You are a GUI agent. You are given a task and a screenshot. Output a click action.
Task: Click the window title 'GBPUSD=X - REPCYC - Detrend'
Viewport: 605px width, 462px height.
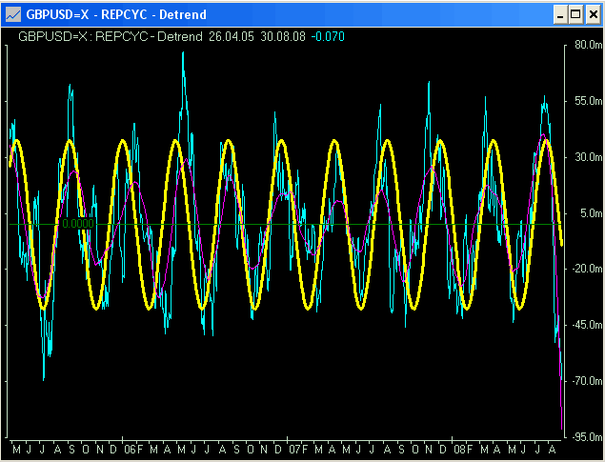[116, 14]
